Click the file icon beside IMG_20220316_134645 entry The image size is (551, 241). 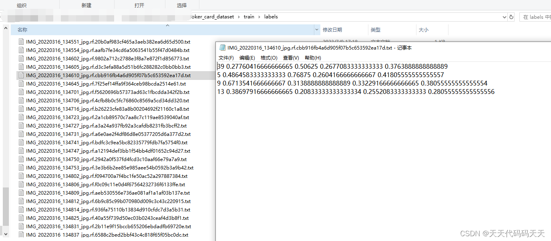pos(21,84)
